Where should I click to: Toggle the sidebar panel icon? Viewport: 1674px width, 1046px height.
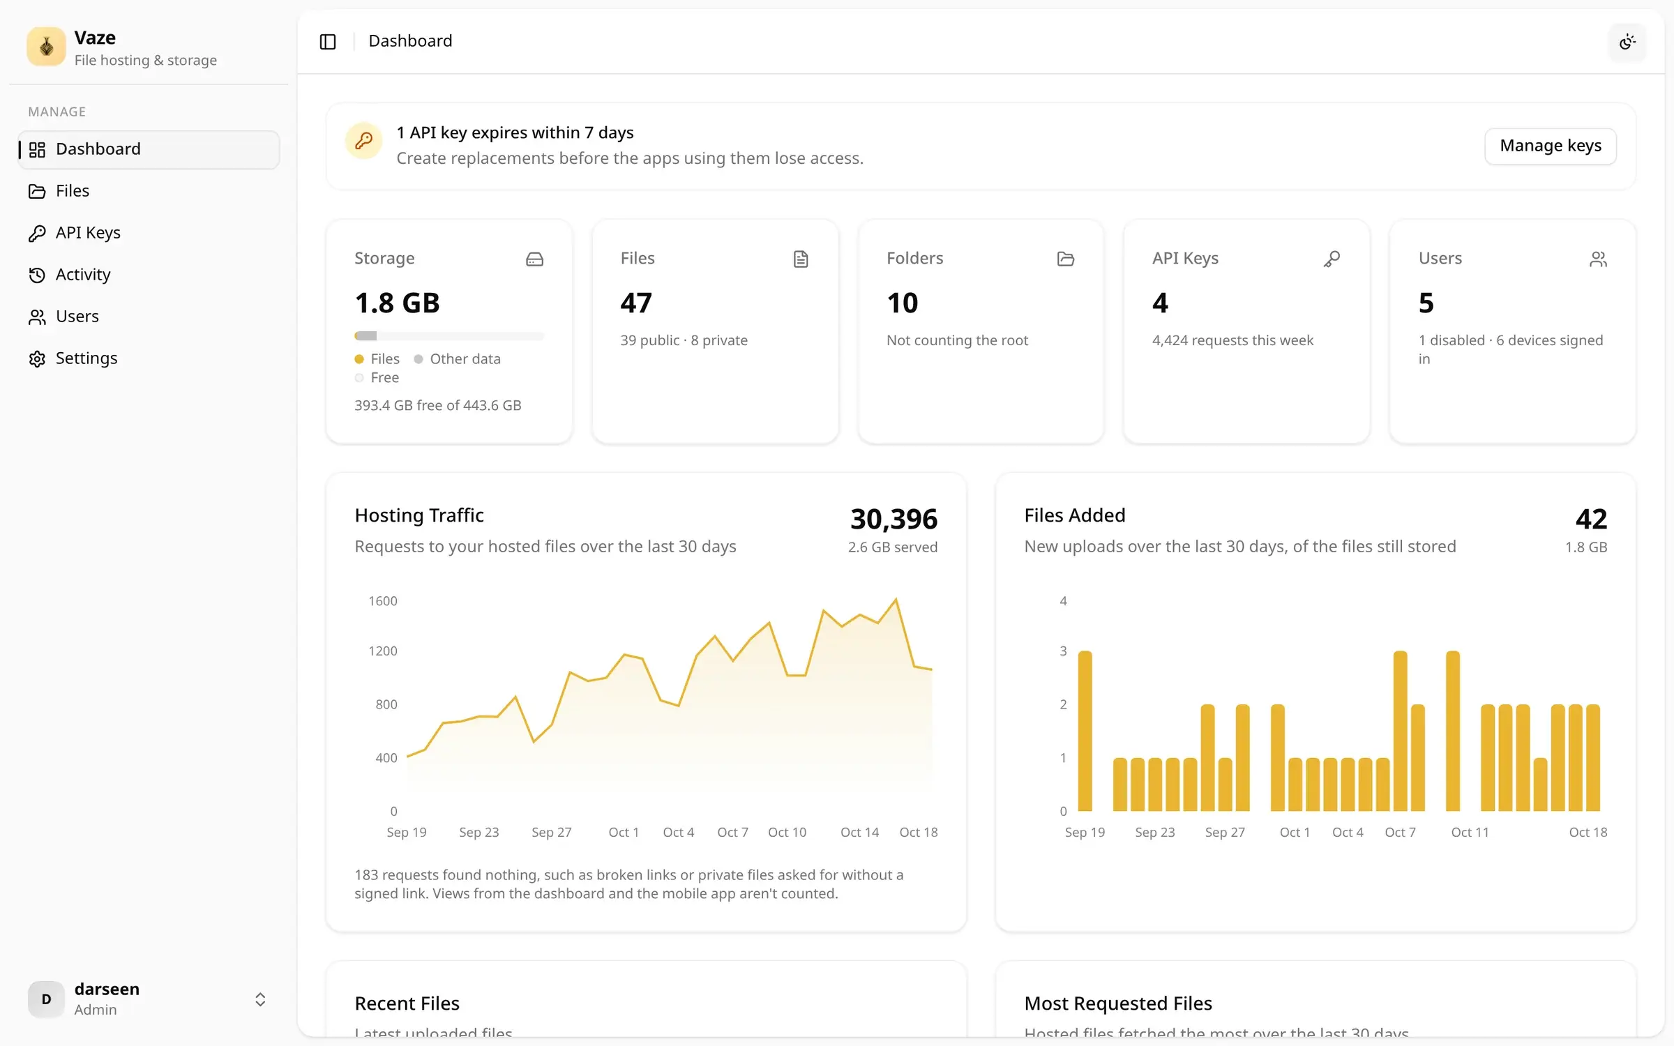328,41
